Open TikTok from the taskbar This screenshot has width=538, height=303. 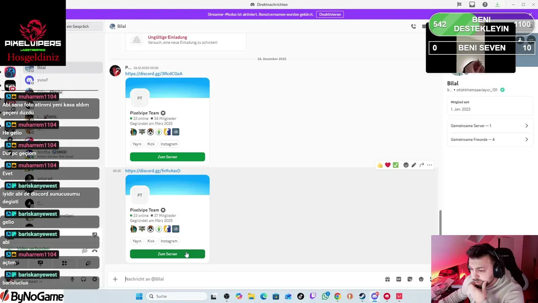pos(301,296)
